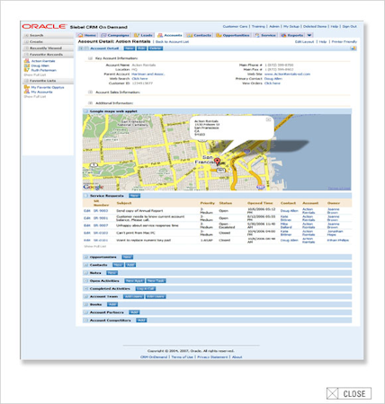Screen dimensions: 385x404
Task: Click New button in Opportunities section
Action: (x=128, y=257)
